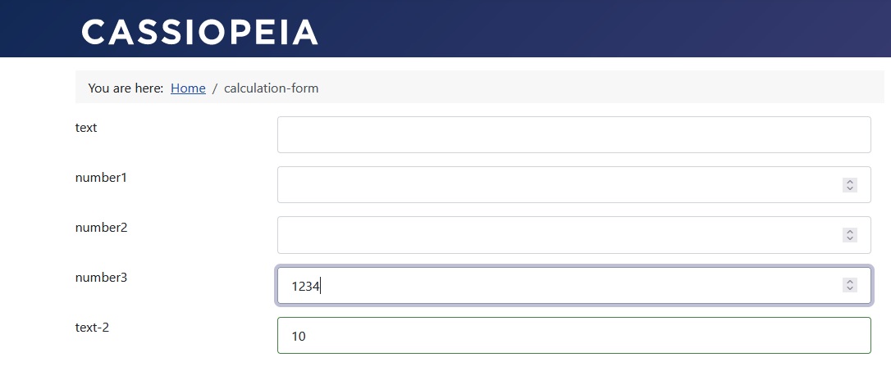Image resolution: width=891 pixels, height=371 pixels.
Task: Click the "number2" field label
Action: click(101, 227)
